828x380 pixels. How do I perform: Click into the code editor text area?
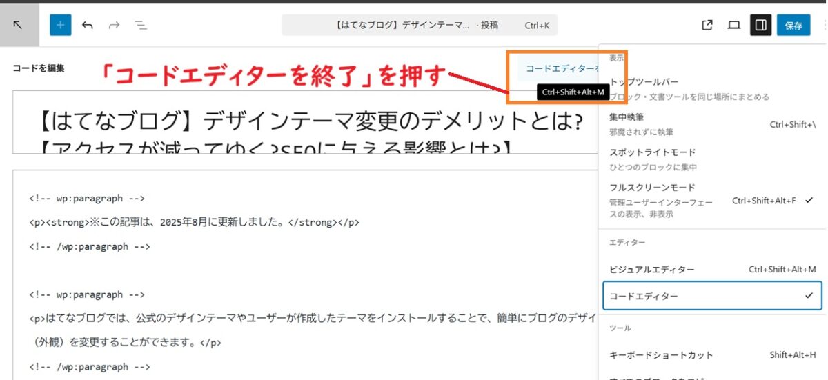pyautogui.click(x=305, y=276)
